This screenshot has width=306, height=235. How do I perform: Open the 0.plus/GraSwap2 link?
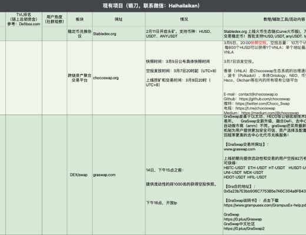tap(244, 229)
